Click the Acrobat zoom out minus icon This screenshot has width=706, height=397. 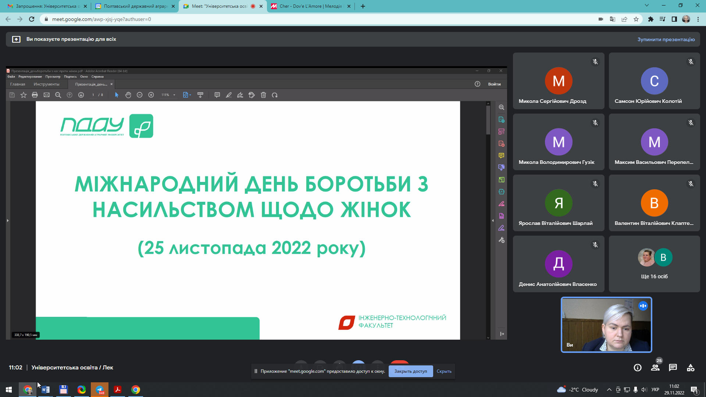pos(140,95)
